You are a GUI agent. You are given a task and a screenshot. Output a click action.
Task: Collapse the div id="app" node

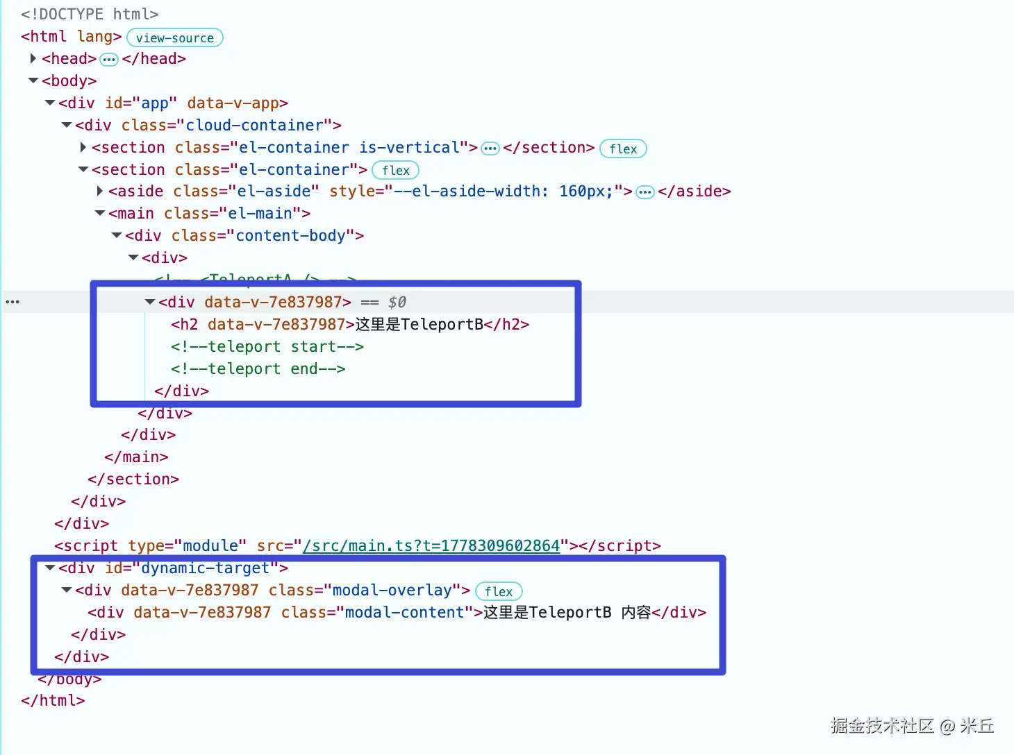coord(49,103)
